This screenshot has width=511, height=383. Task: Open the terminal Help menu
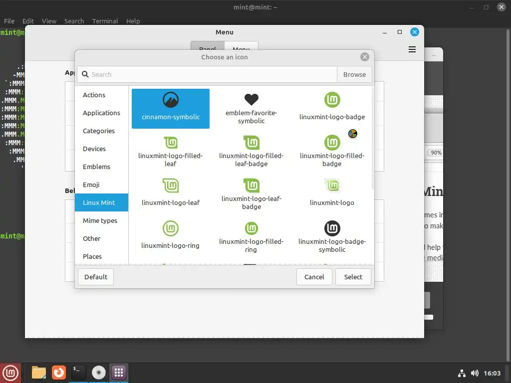(133, 21)
